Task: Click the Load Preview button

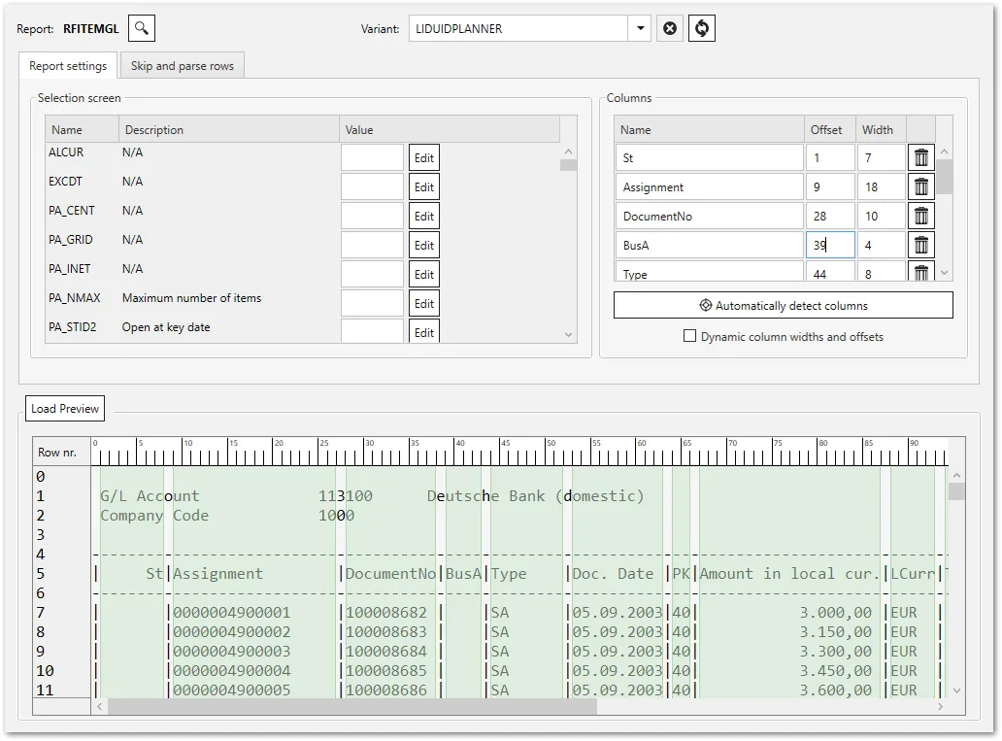Action: 64,409
